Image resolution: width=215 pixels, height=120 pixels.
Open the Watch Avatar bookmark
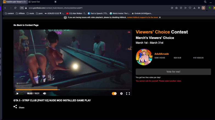click(x=120, y=13)
